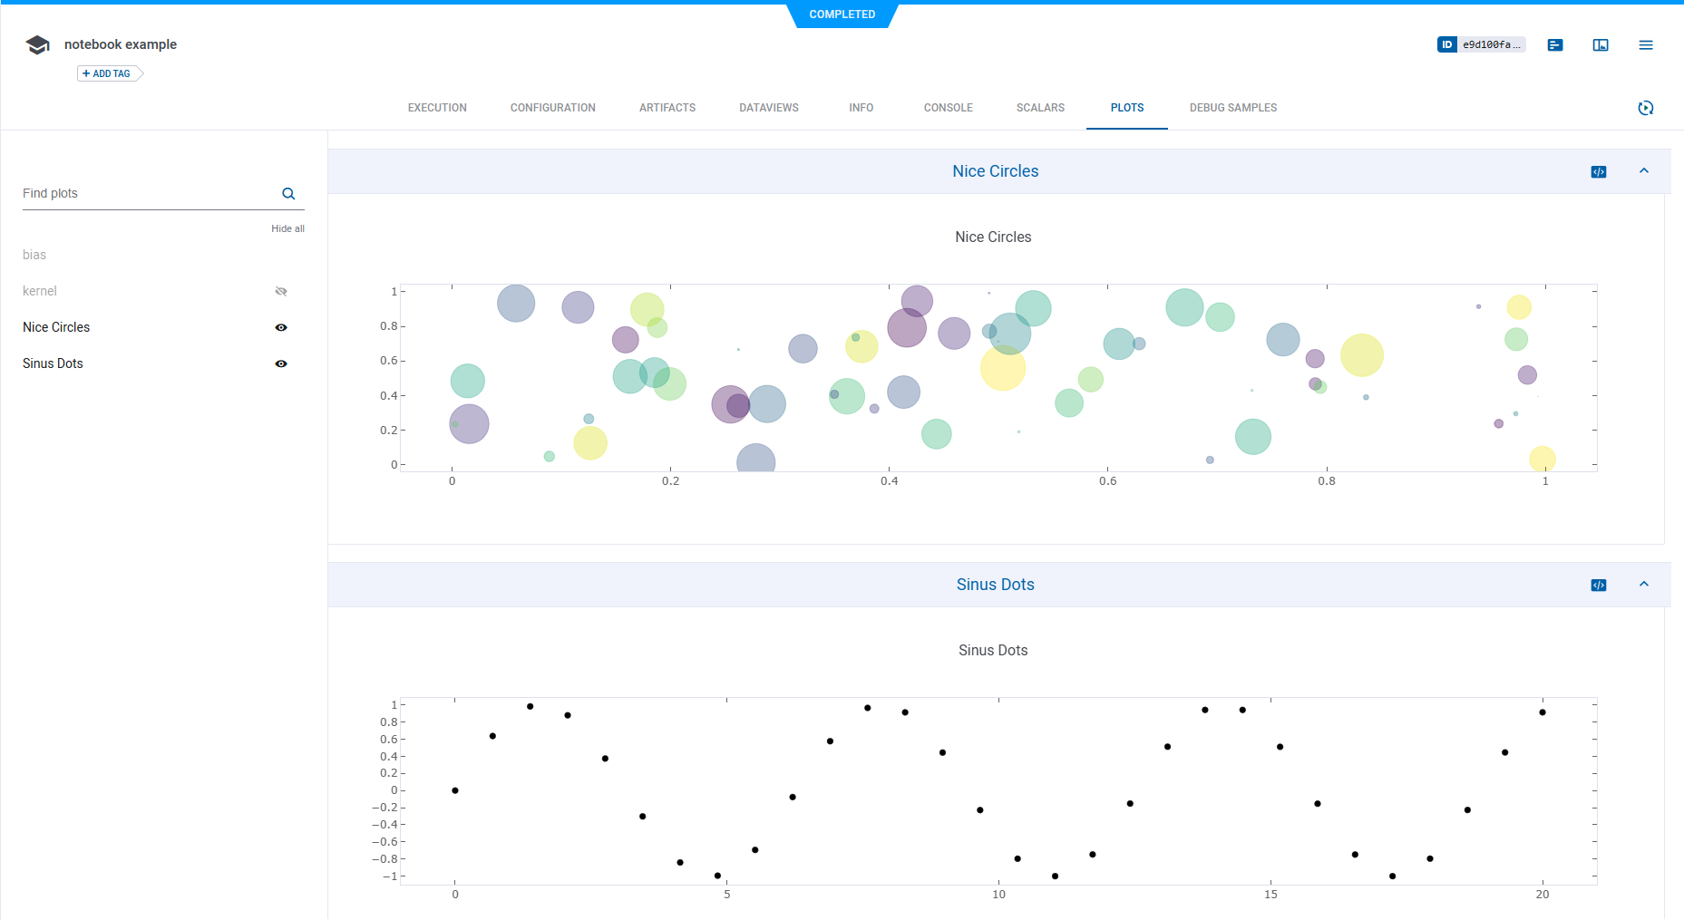Open the hamburger menu in top right
The width and height of the screenshot is (1684, 920).
tap(1646, 44)
